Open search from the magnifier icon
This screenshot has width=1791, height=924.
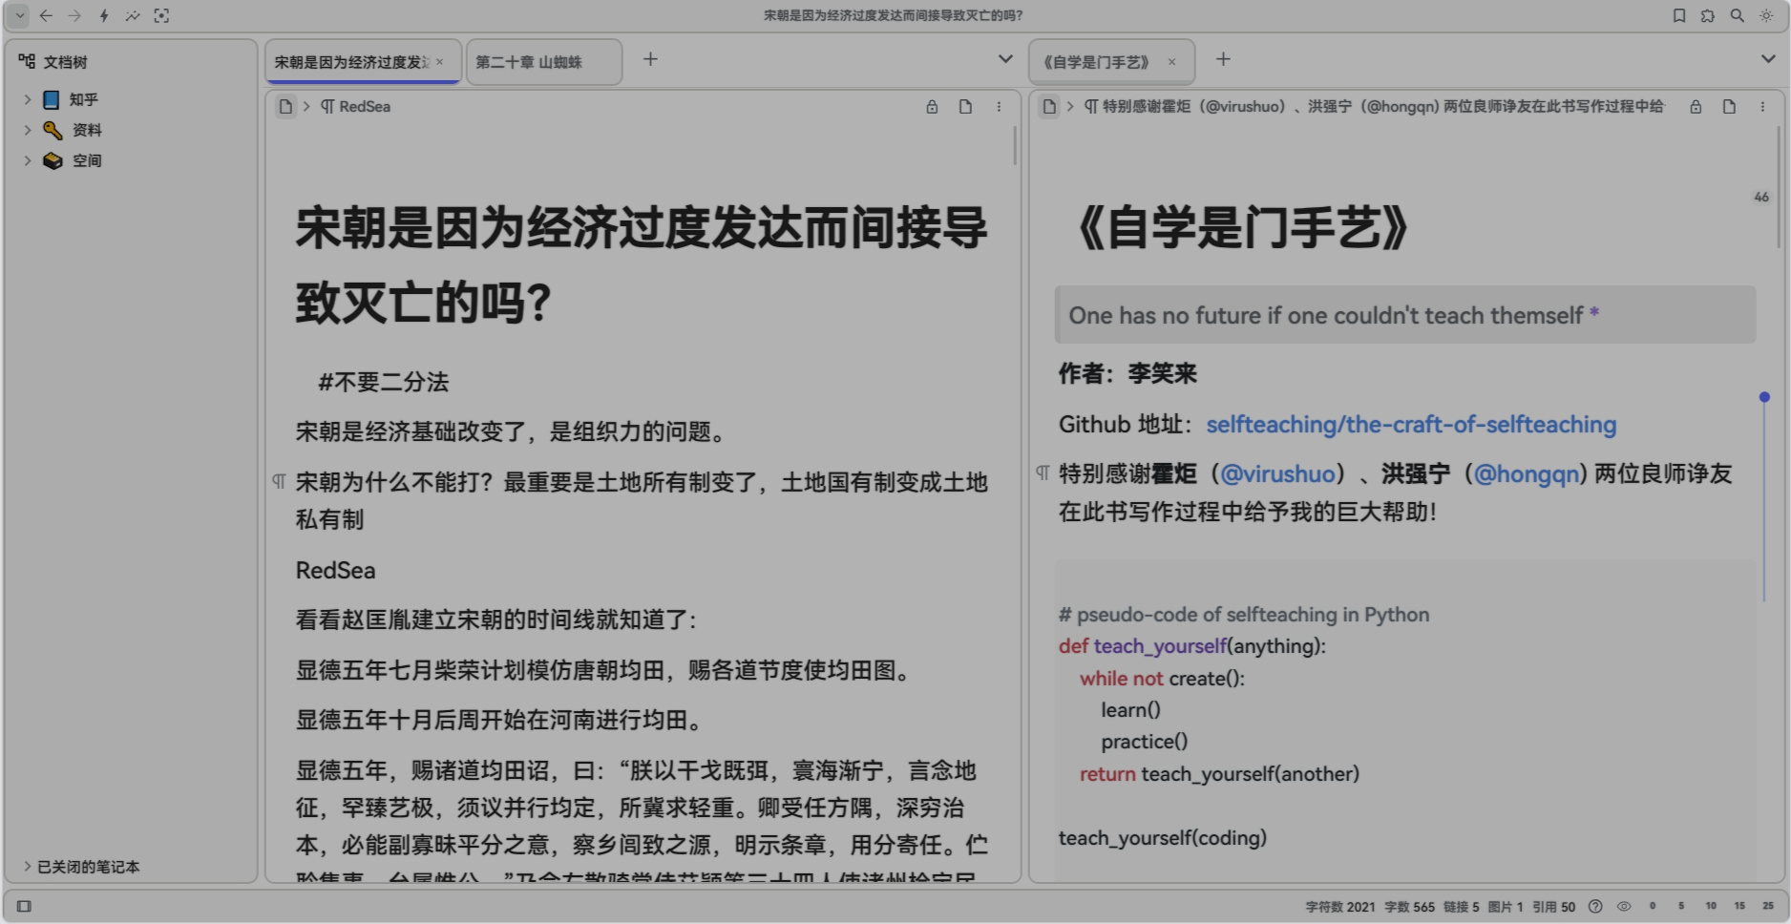point(1736,15)
